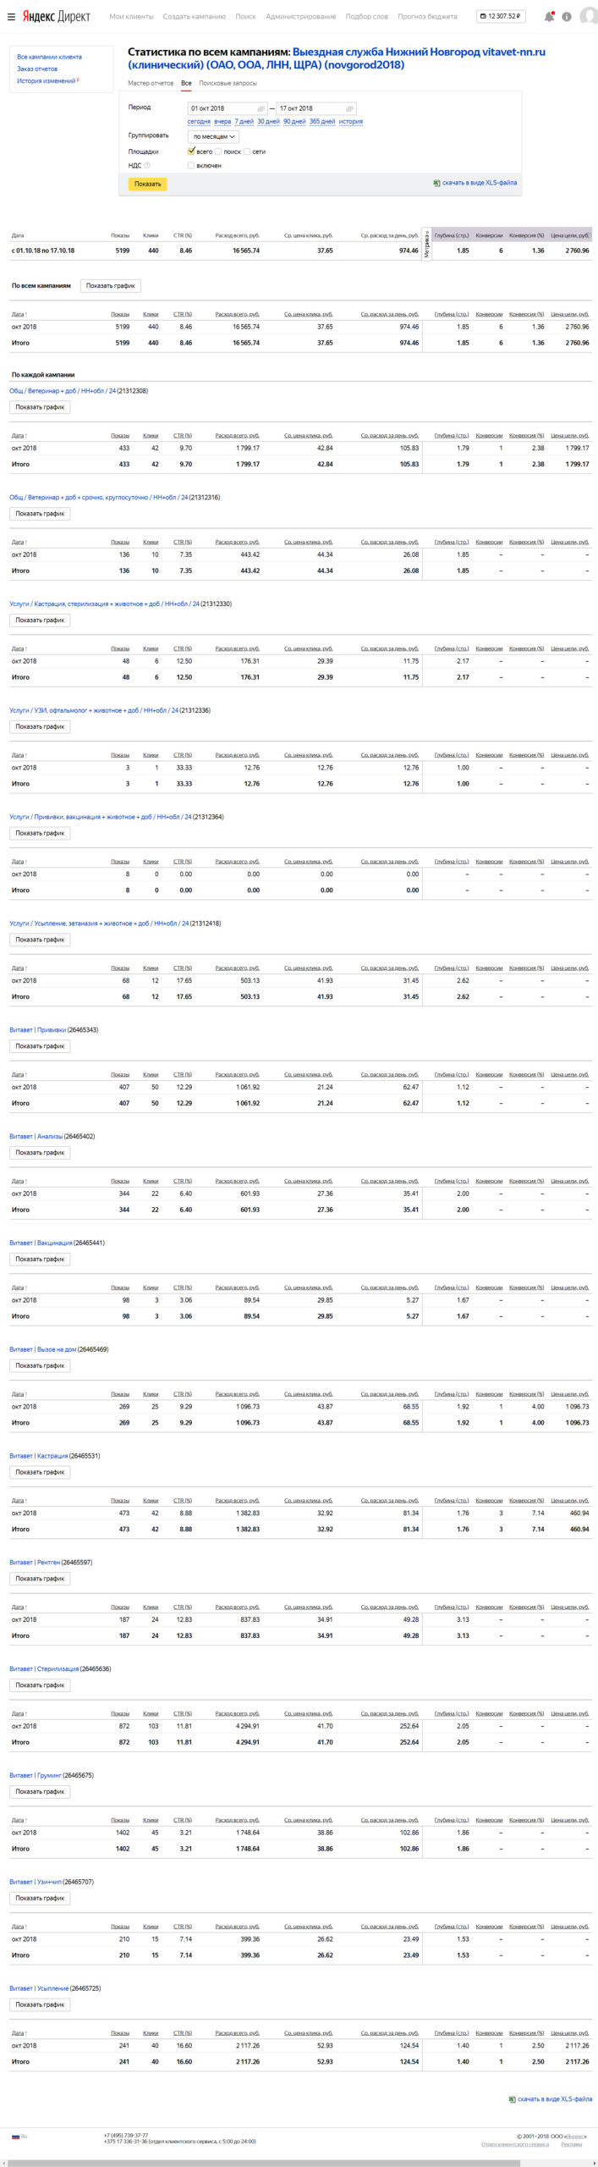Sort По всем кампаниям table by Дата
The height and width of the screenshot is (2167, 598).
point(19,315)
